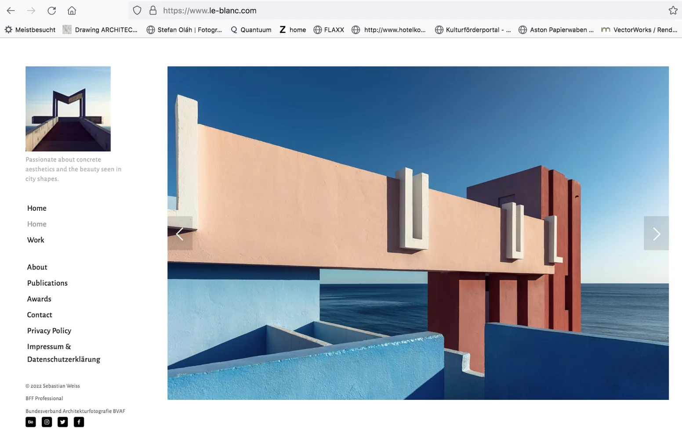Open the hotelko... bookmark

(389, 30)
